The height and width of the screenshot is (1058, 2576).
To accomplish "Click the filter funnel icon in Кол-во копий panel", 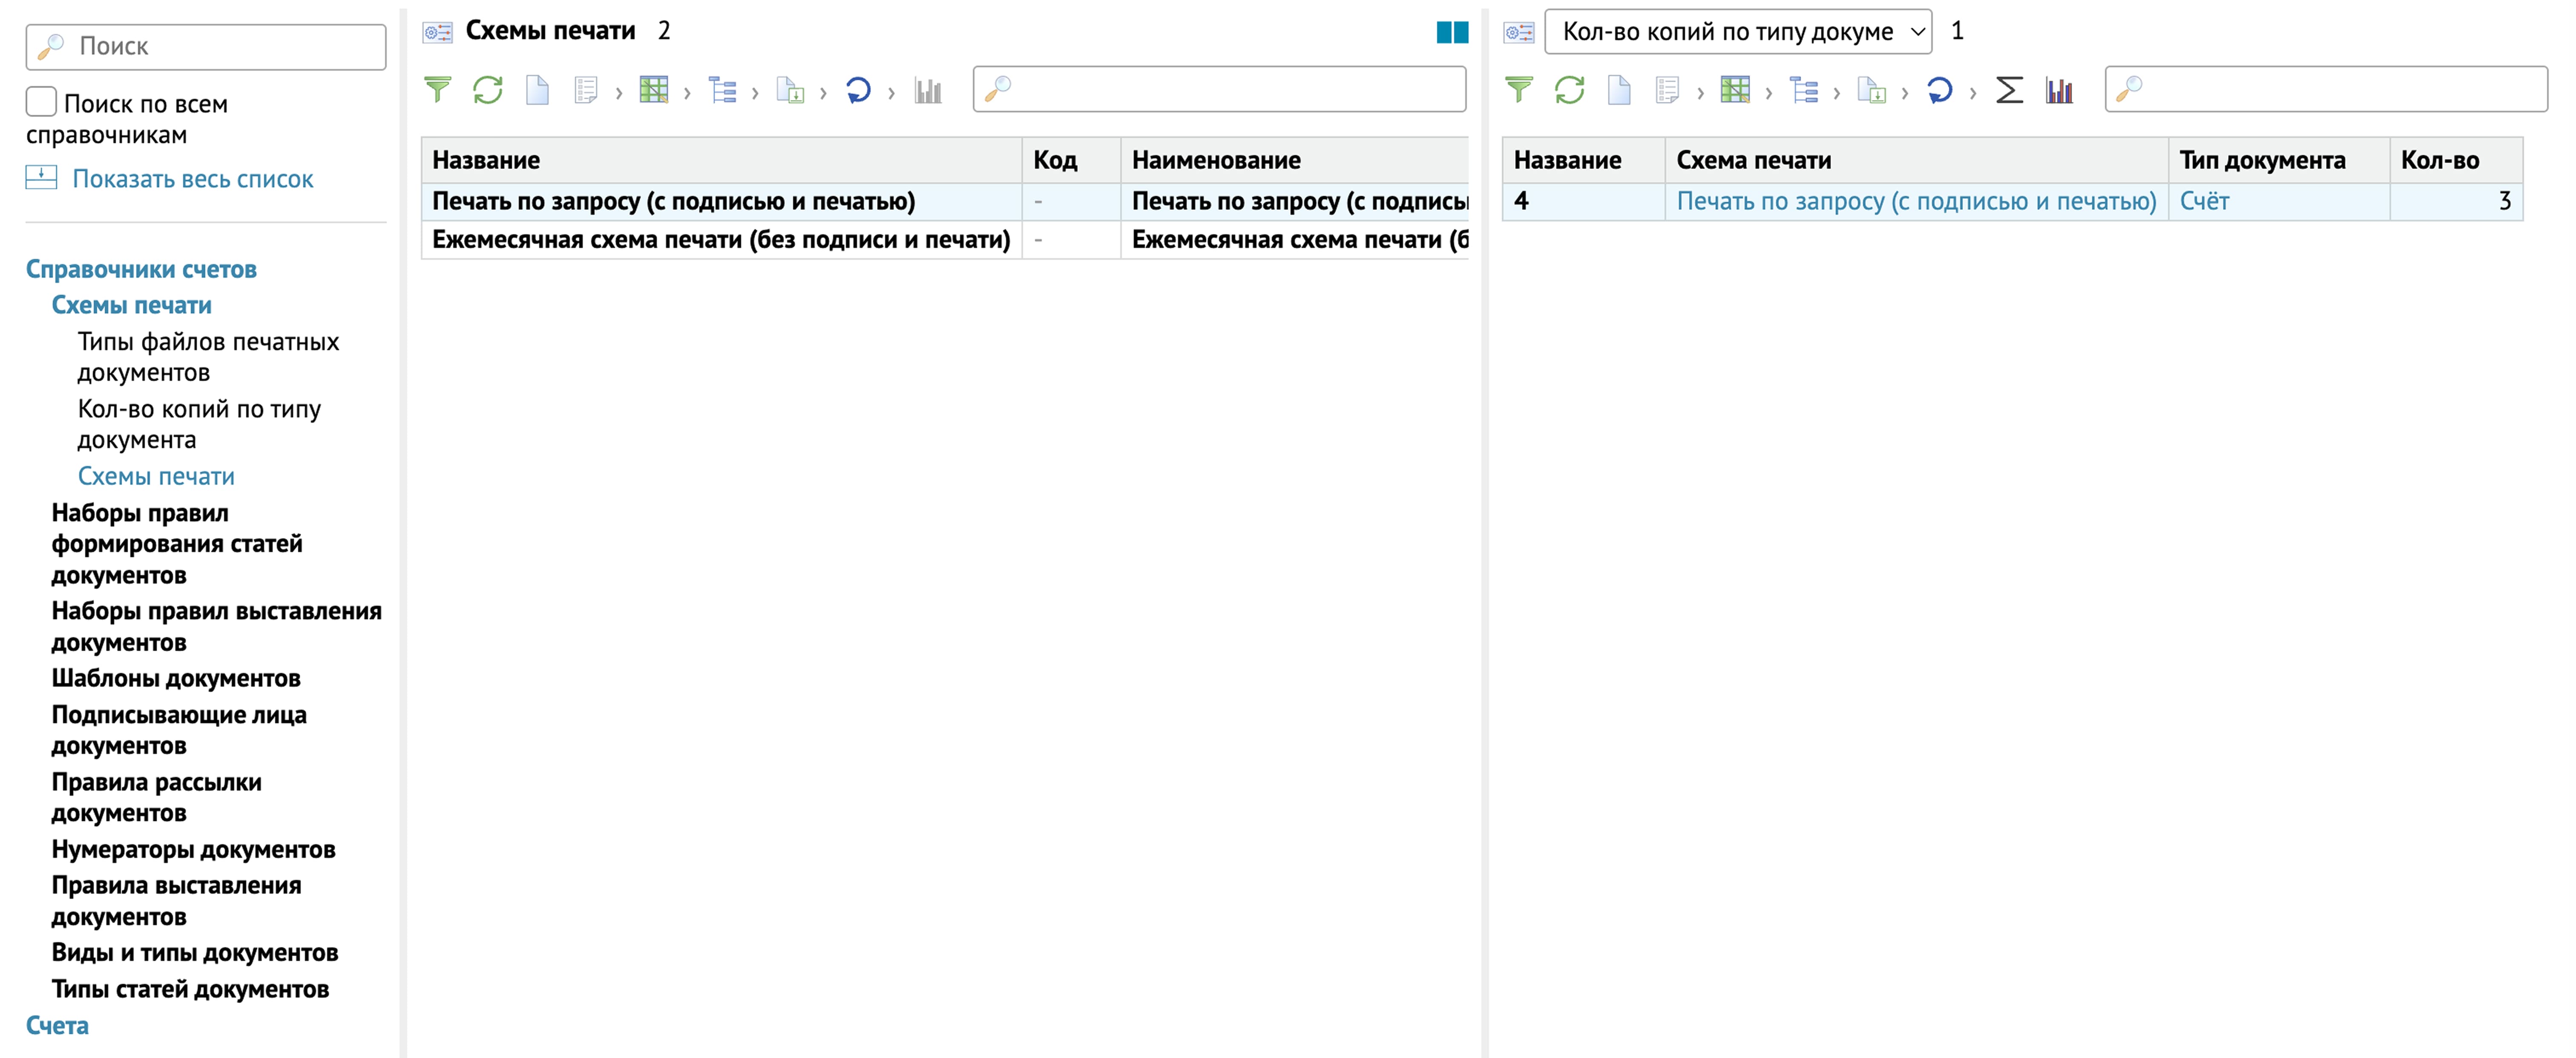I will click(x=1519, y=90).
